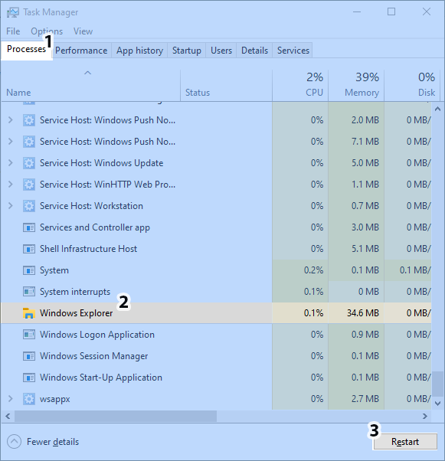Viewport: 445px width, 461px height.
Task: Click the wsappx gear icon
Action: click(29, 399)
